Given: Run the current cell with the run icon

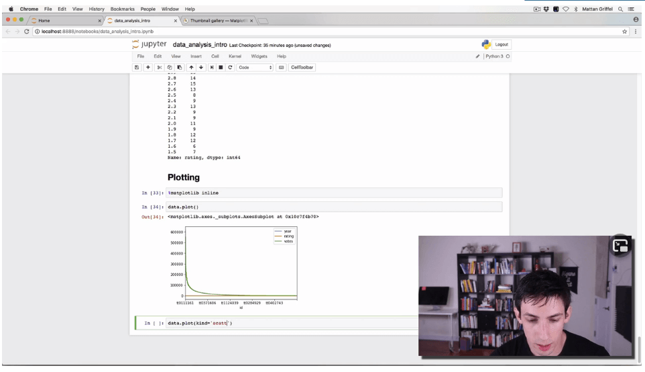Looking at the screenshot, I should pyautogui.click(x=212, y=68).
